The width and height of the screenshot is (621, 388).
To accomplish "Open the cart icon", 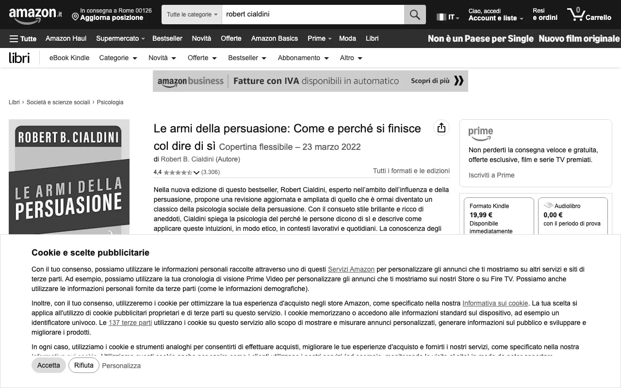I will coord(589,15).
